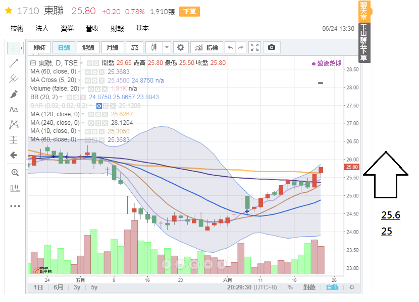Screen dimensions: 419x302
Task: Open the 財報 tab
Action: (117, 29)
